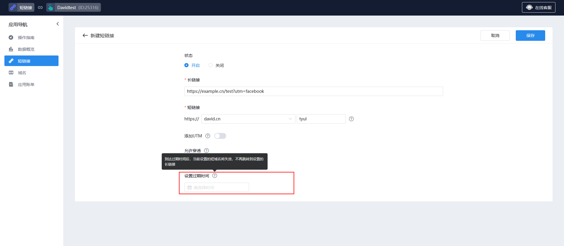Viewport: 564px width, 246px height.
Task: Click the 短链接 link icon in sidebar
Action: 11,61
